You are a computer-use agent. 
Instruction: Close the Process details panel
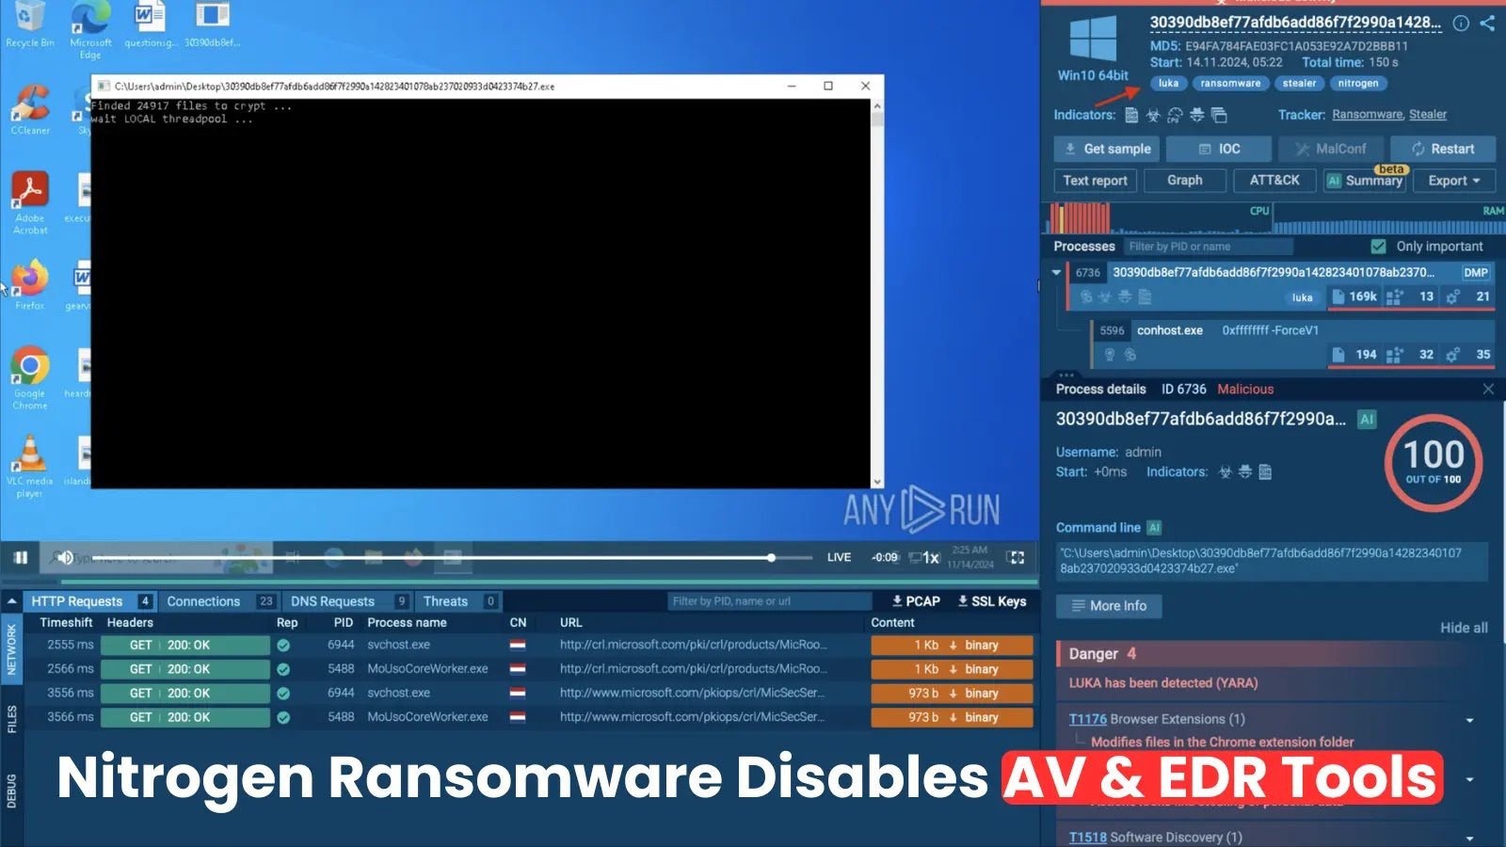[1488, 389]
